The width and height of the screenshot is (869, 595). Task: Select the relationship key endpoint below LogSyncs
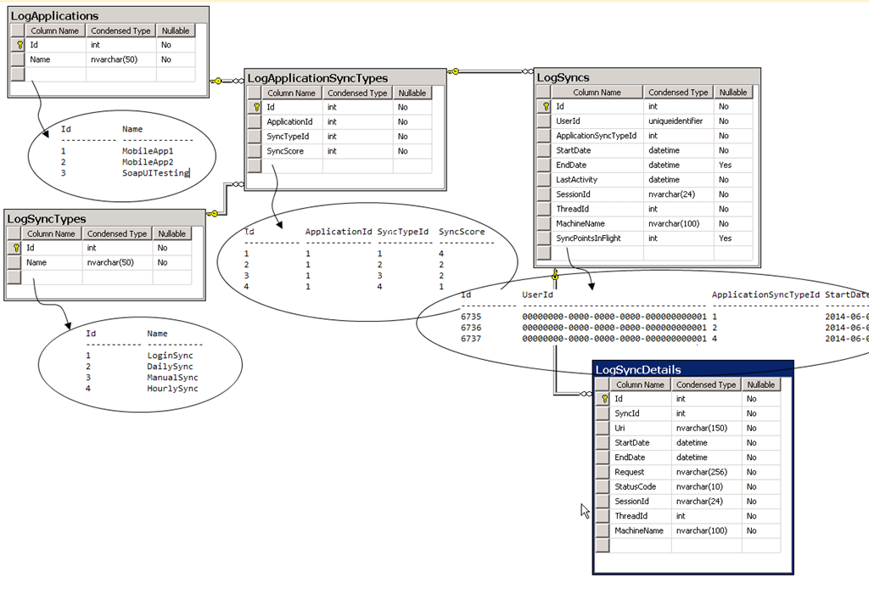pos(555,275)
